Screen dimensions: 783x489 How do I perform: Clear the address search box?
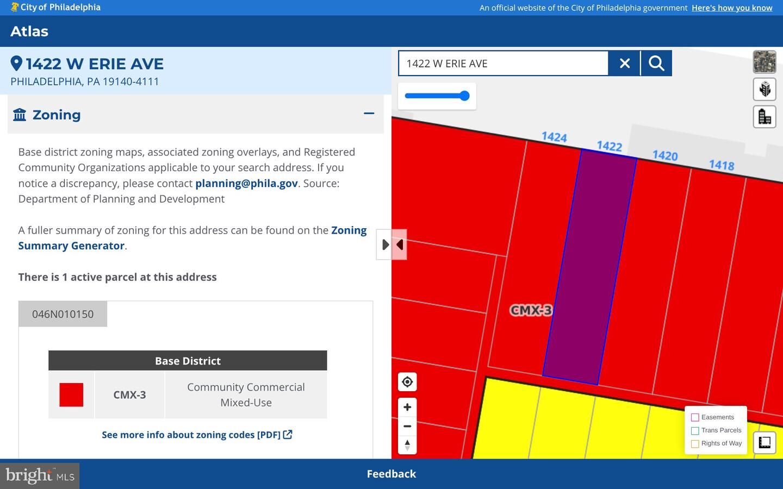(x=625, y=64)
